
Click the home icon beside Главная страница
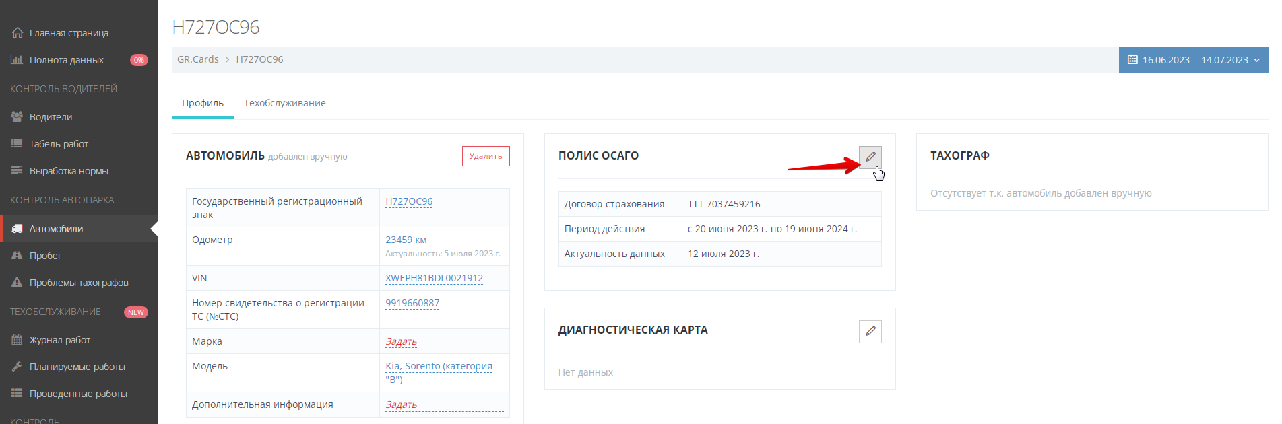tap(18, 33)
